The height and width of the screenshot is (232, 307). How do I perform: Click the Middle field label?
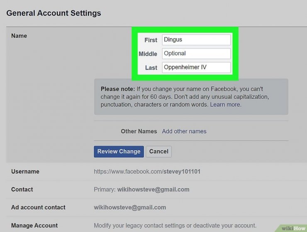pos(148,54)
